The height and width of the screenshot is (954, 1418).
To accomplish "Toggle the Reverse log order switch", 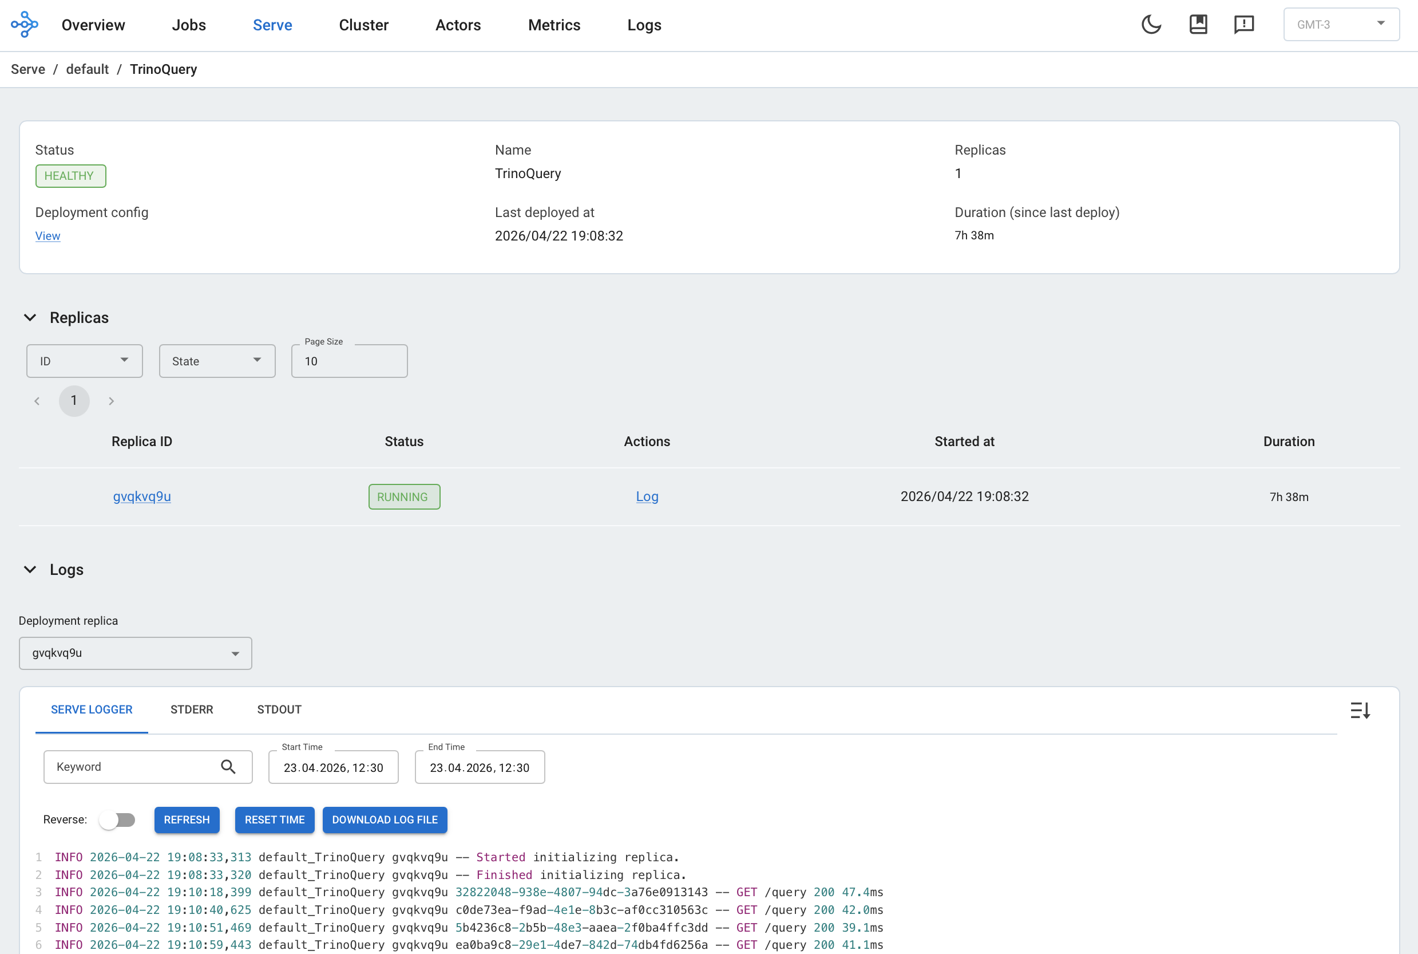I will pos(117,819).
